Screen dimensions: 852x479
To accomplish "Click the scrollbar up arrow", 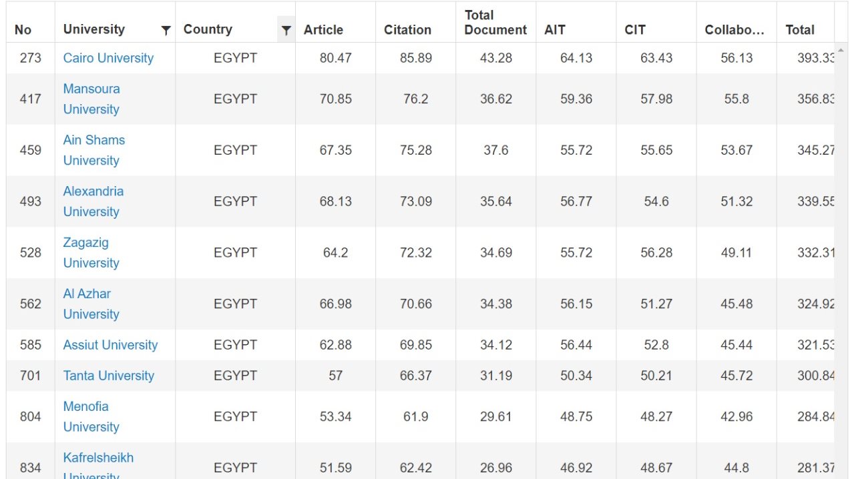I will [x=840, y=50].
